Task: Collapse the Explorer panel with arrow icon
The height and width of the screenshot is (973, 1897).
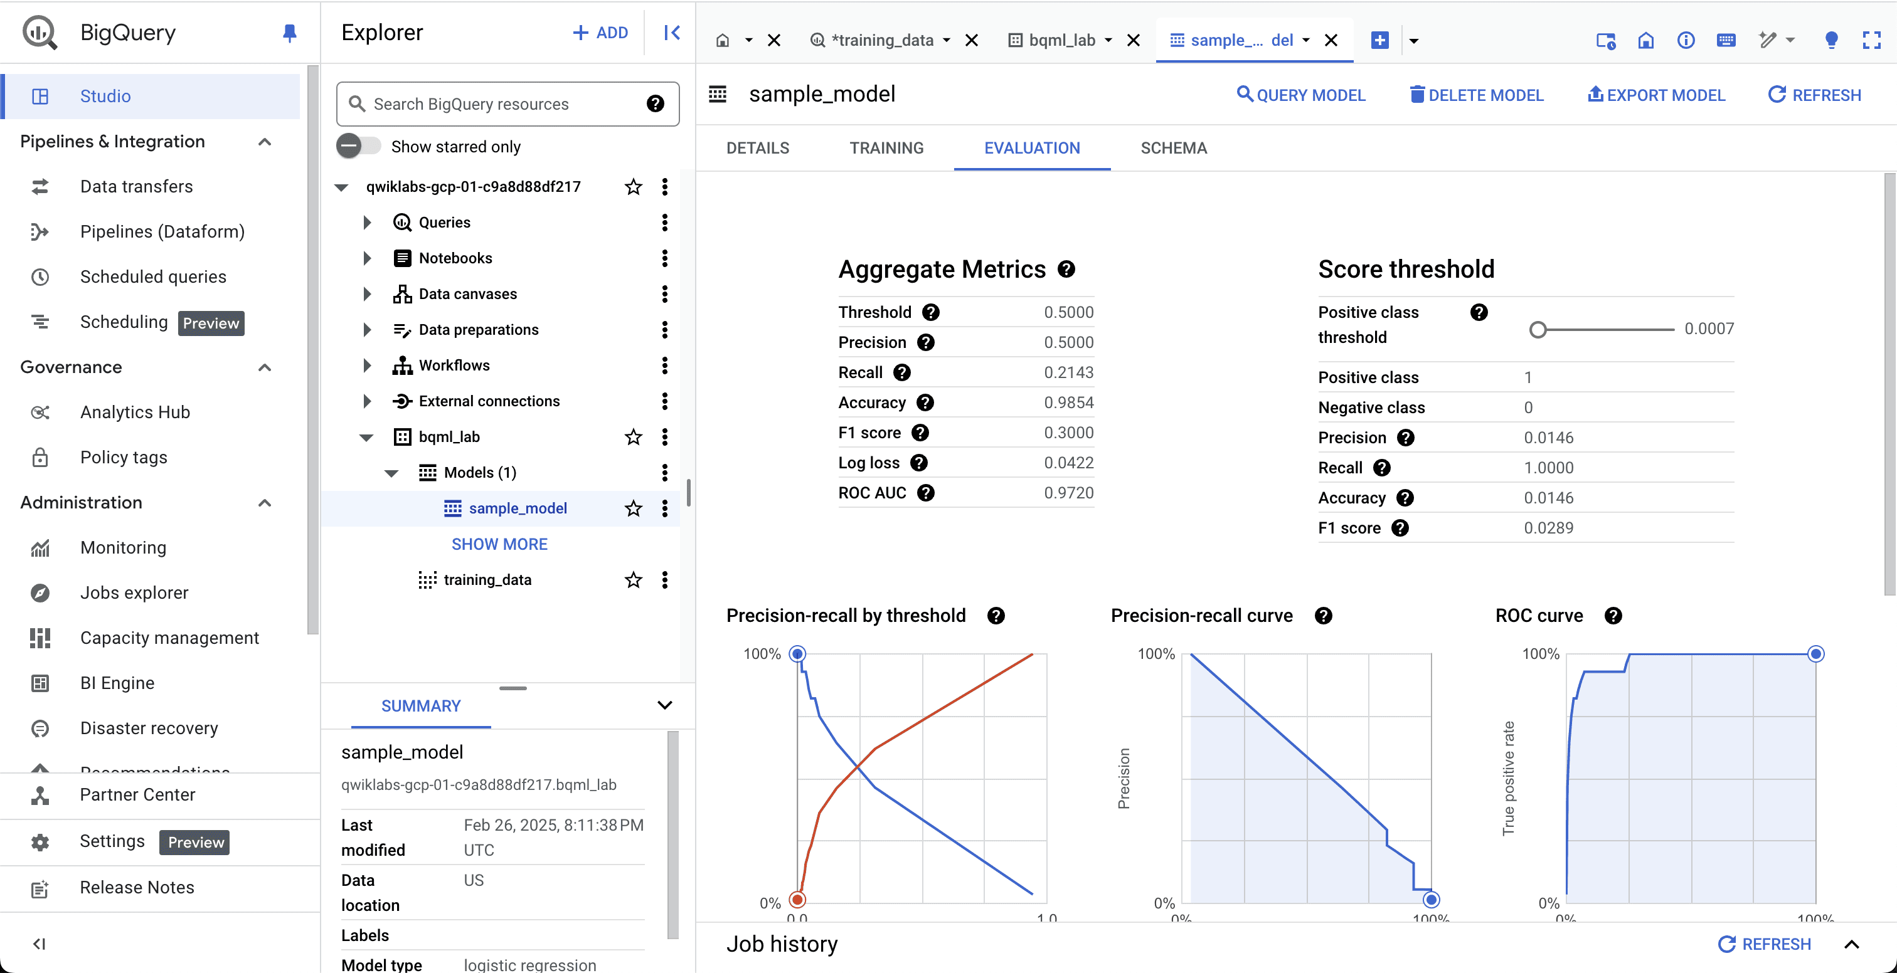Action: [672, 33]
